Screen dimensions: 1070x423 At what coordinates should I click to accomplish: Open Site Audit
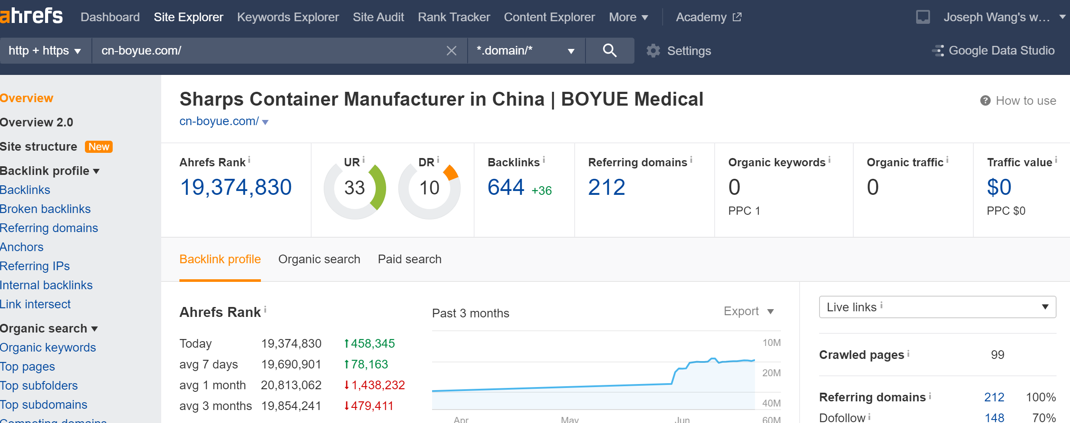pyautogui.click(x=378, y=17)
